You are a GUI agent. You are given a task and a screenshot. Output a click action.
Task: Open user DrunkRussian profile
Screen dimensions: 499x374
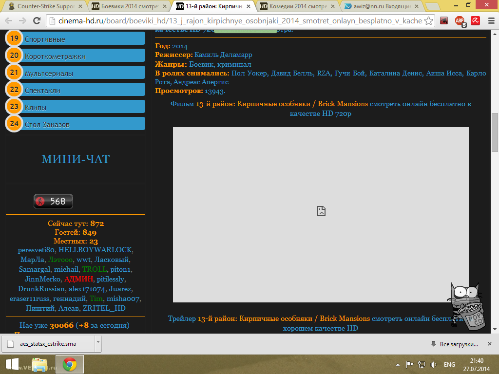[x=41, y=289]
